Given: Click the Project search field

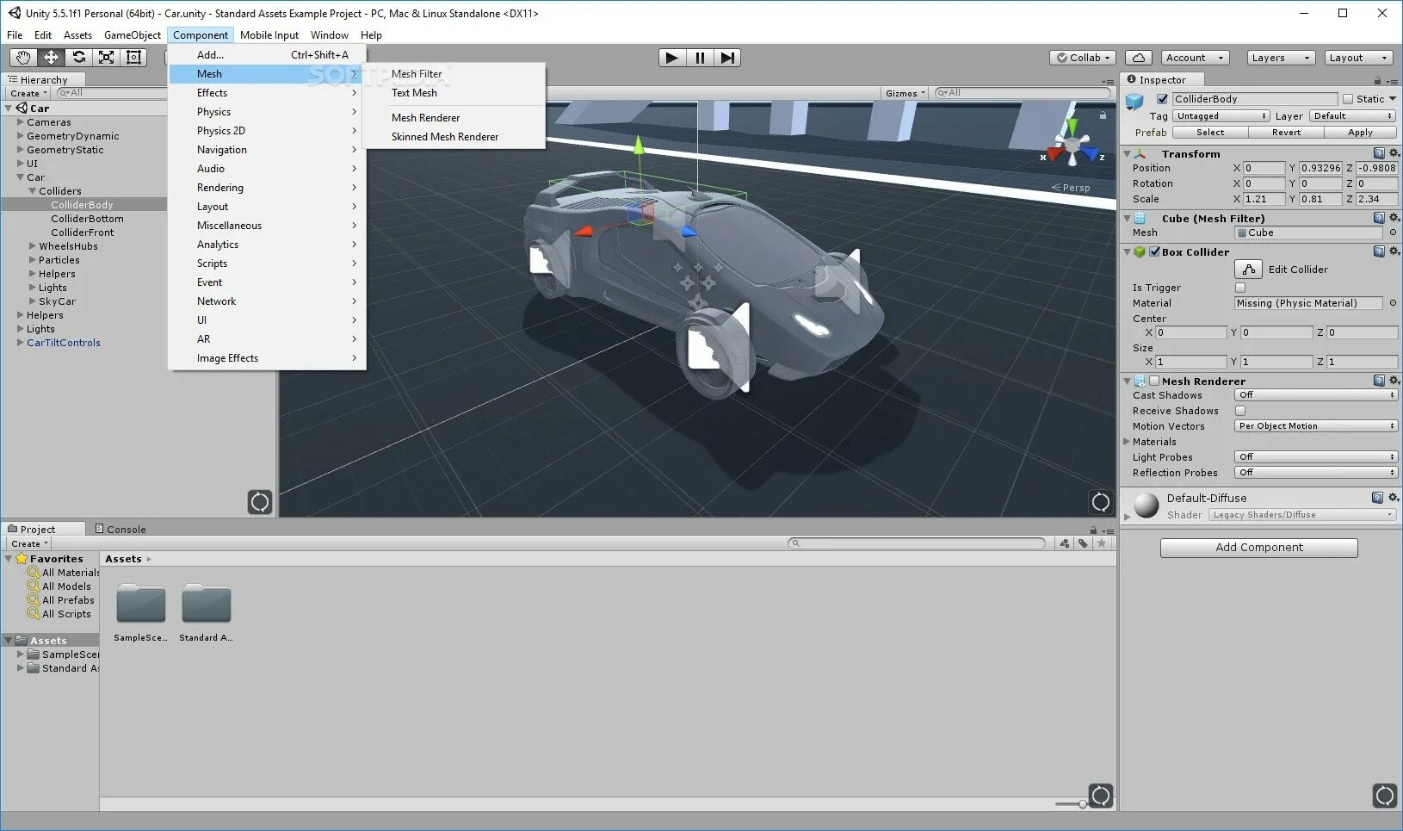Looking at the screenshot, I should point(917,543).
